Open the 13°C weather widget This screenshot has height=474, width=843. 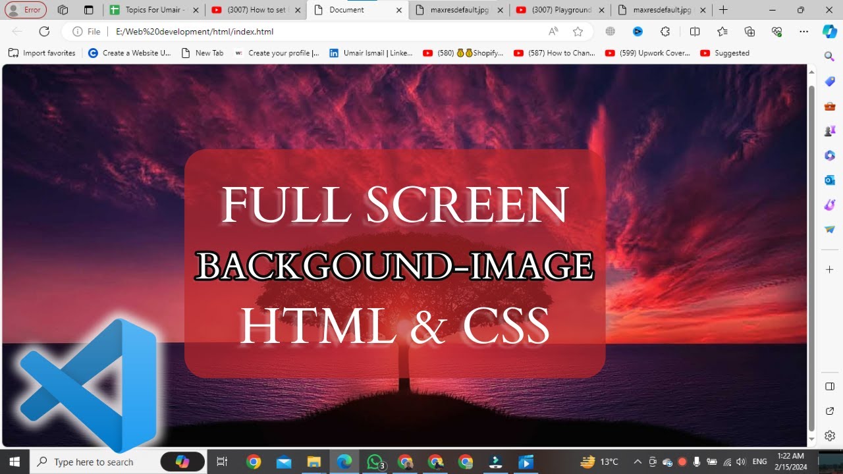coord(599,461)
